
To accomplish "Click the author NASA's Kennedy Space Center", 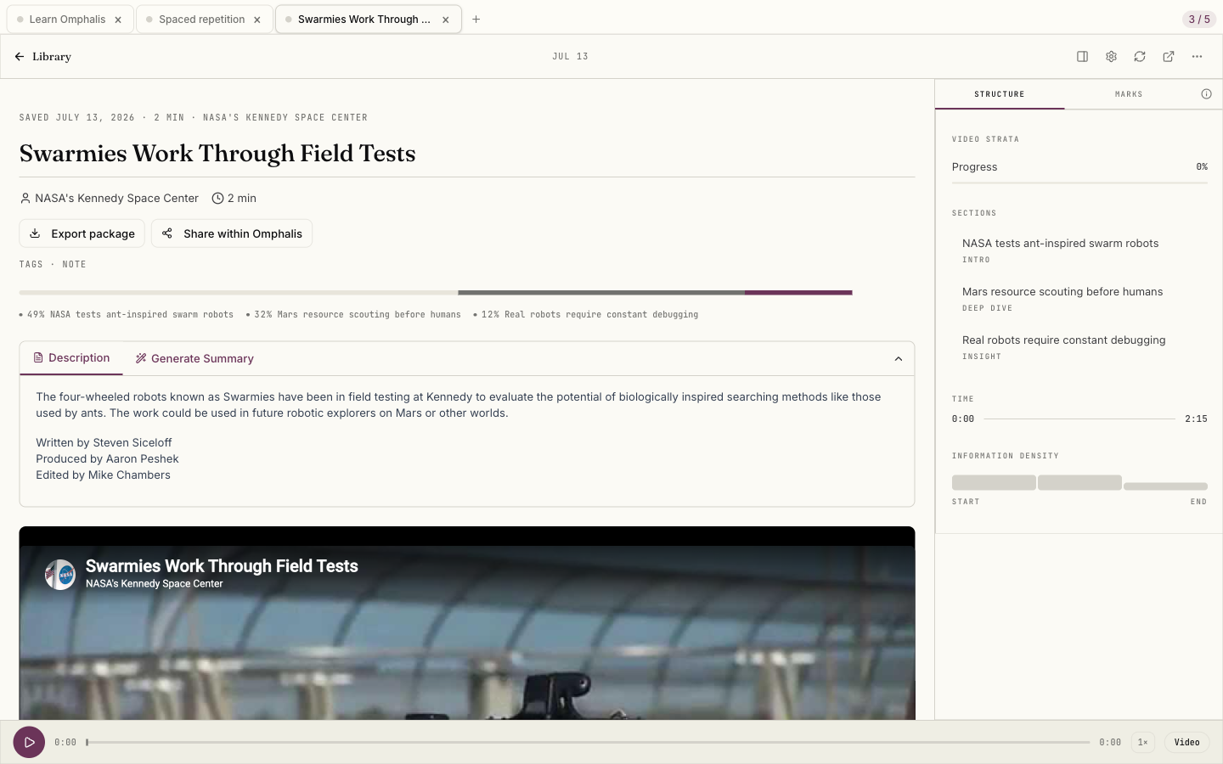I will [116, 199].
